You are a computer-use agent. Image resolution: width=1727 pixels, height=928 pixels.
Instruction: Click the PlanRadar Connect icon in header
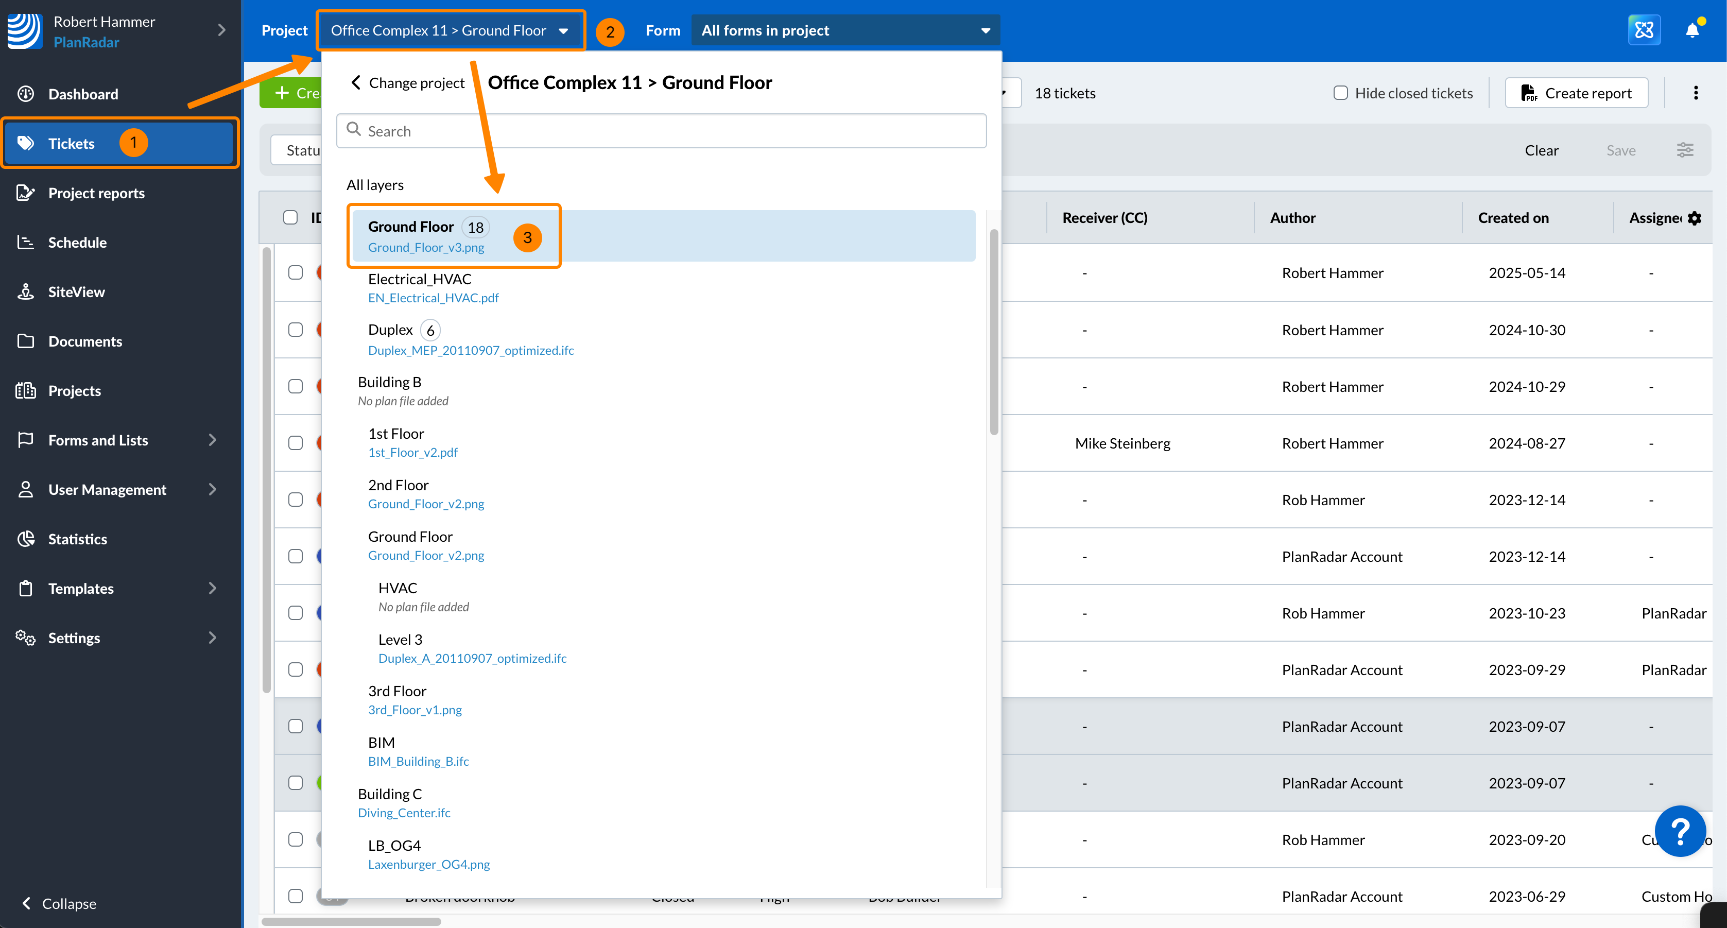point(1644,30)
